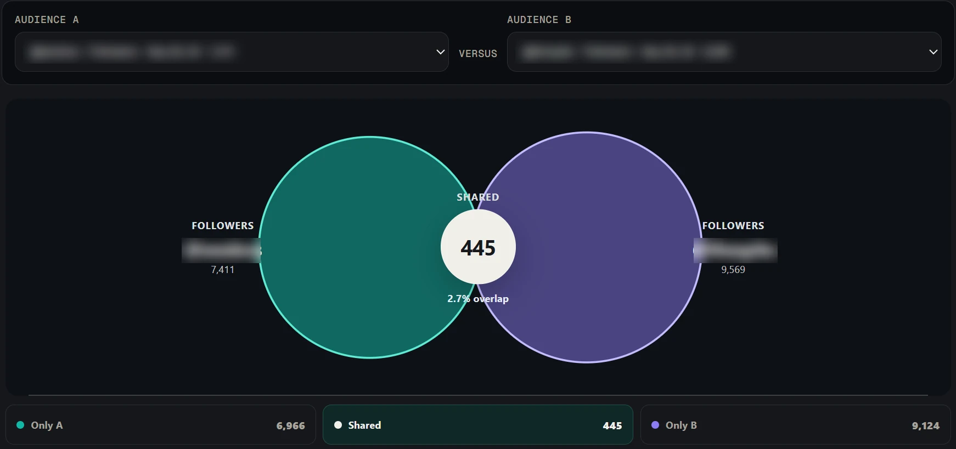Click the 6,966 value in Only A
This screenshot has height=449, width=956.
tap(291, 426)
